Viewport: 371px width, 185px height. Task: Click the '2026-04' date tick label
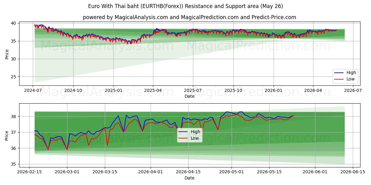click(x=313, y=91)
